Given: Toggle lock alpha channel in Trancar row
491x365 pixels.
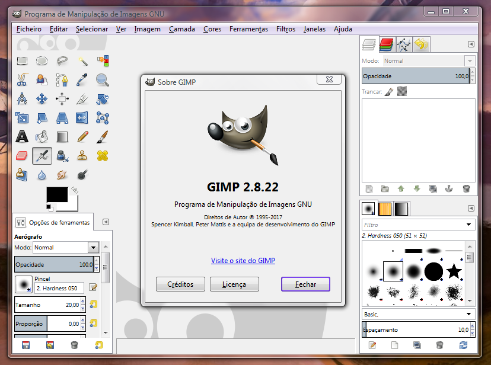Looking at the screenshot, I should (402, 91).
